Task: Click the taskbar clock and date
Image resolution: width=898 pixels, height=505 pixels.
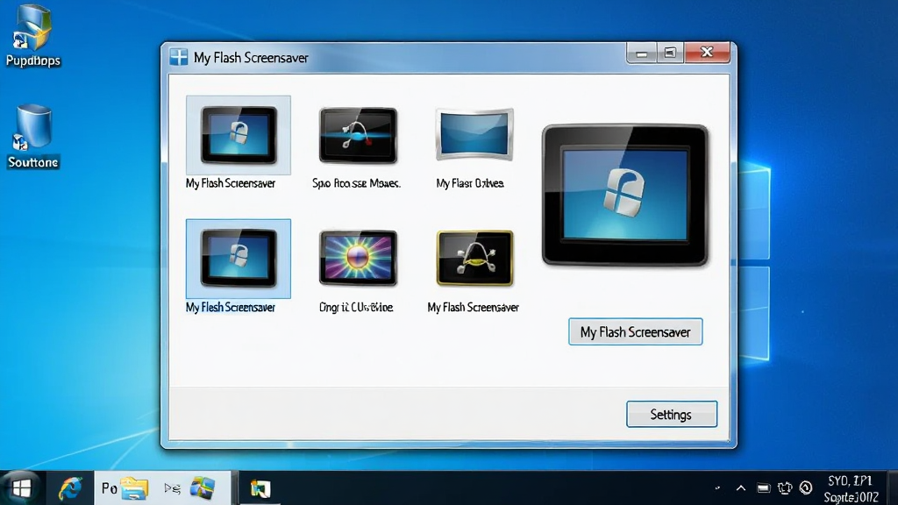Action: [x=851, y=489]
